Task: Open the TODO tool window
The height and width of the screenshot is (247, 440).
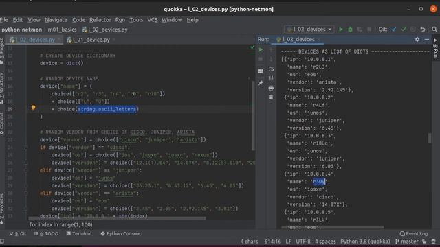Action: click(x=46, y=233)
